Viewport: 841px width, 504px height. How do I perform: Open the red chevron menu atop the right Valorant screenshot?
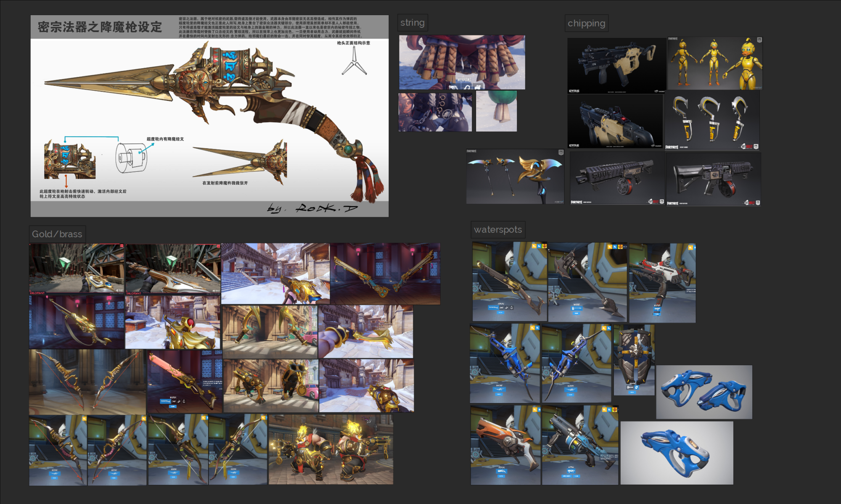click(x=217, y=245)
